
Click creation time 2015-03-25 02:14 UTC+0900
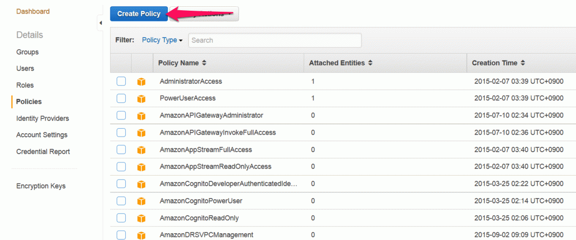point(519,200)
